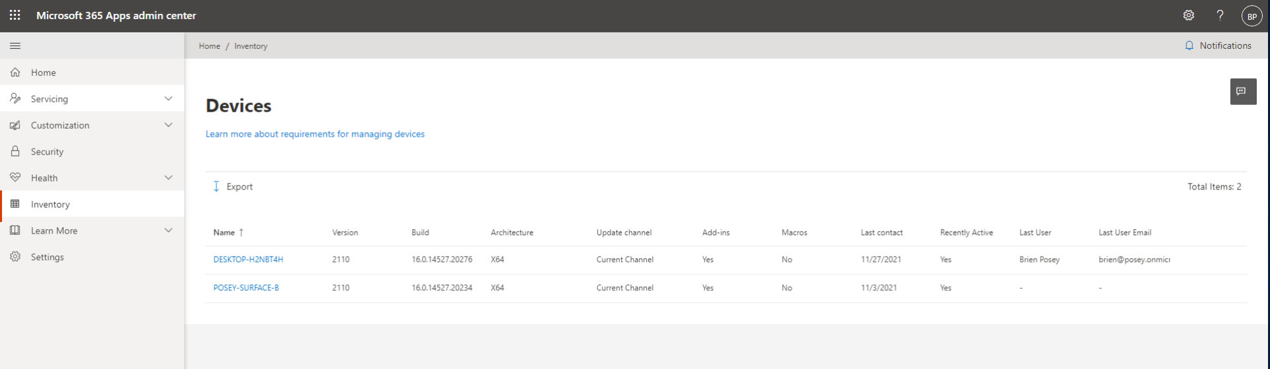Sort by the Build column header
The image size is (1270, 369).
coord(420,232)
